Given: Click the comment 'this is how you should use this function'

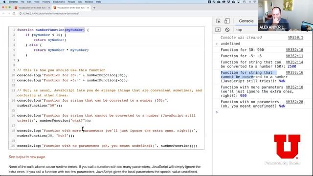Looking at the screenshot, I should 61,70.
